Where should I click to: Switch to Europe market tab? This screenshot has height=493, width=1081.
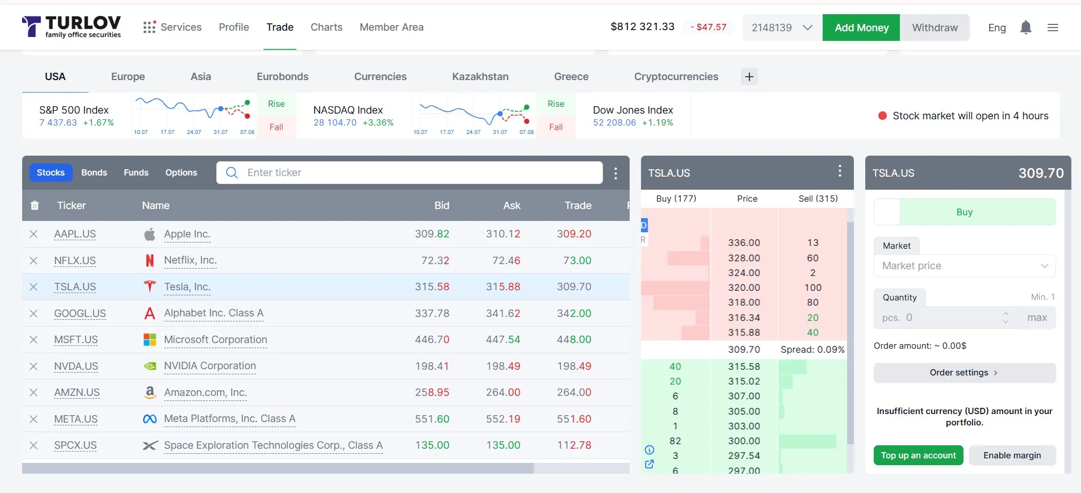tap(128, 77)
